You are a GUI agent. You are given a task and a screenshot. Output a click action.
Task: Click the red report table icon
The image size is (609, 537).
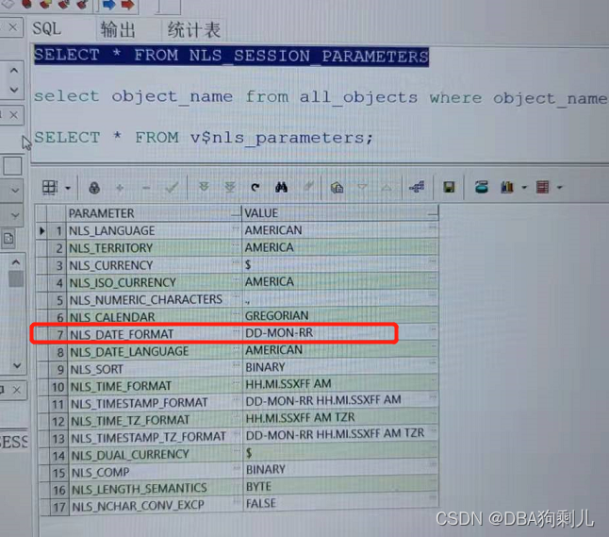tap(543, 187)
